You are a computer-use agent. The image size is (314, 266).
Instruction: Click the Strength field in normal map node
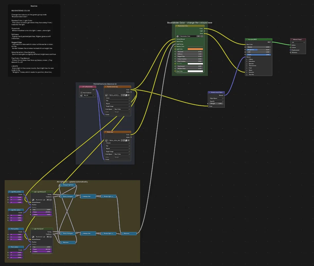(x=216, y=104)
